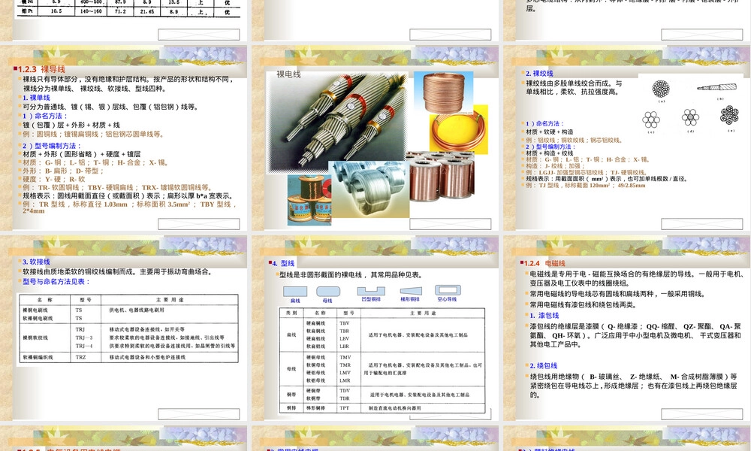Click the TBV model cell
This screenshot has width=751, height=451.
pos(345,323)
